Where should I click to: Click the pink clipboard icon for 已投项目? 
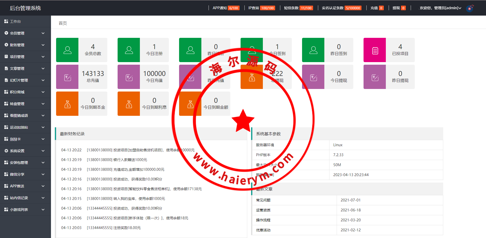tap(375, 50)
